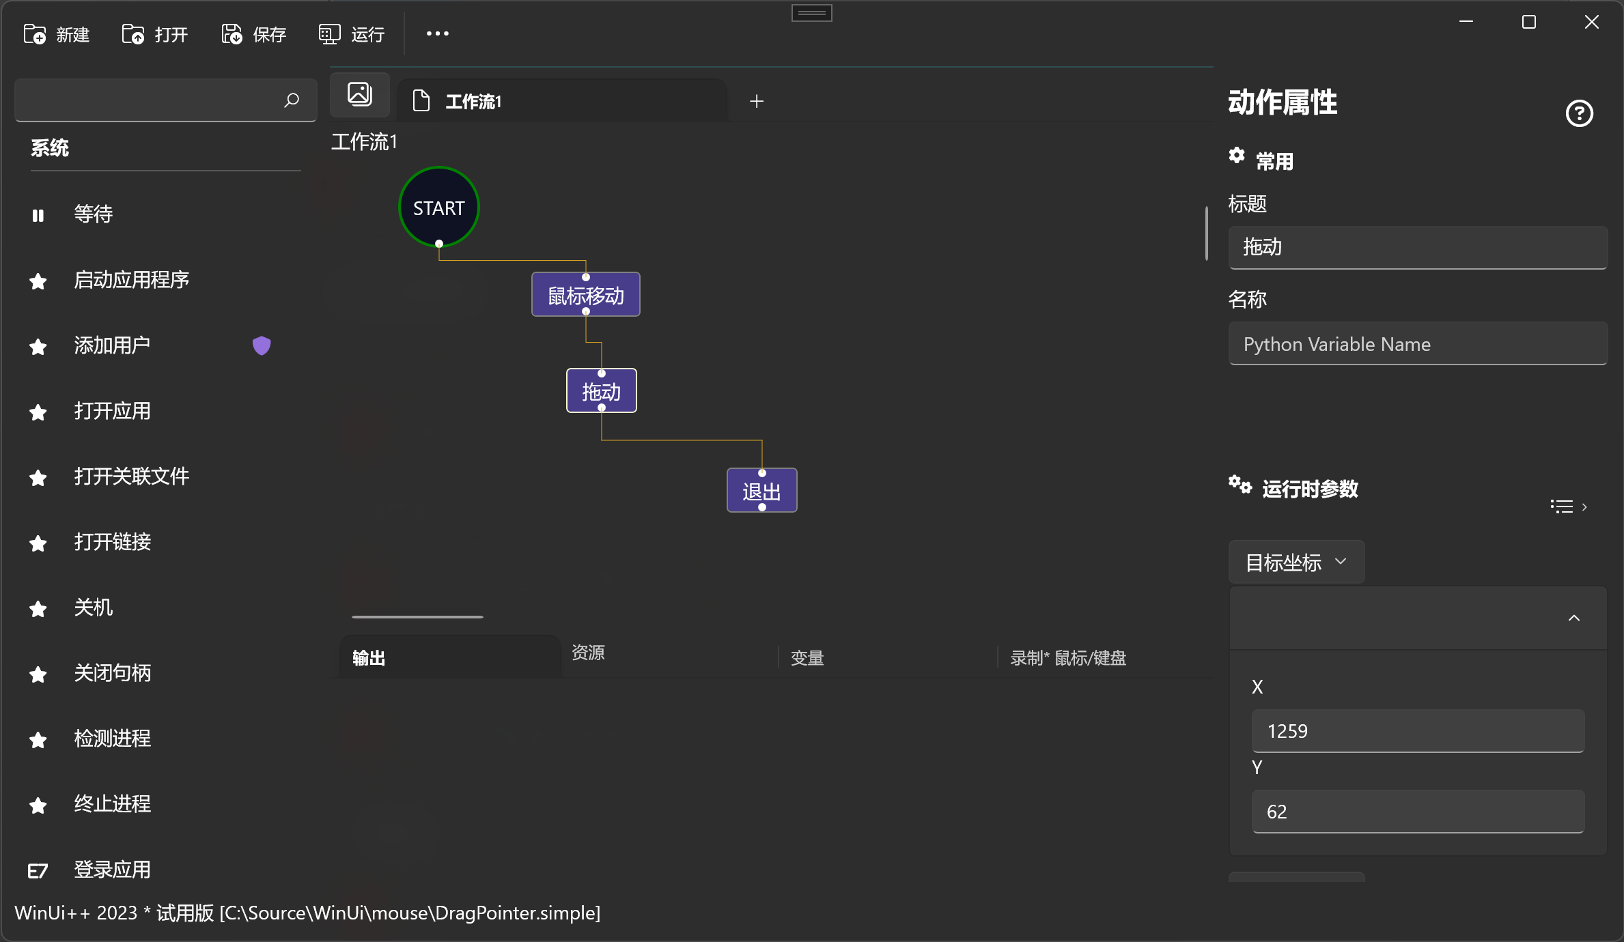The width and height of the screenshot is (1624, 942).
Task: Click the 新建 (New) toolbar icon
Action: [34, 33]
